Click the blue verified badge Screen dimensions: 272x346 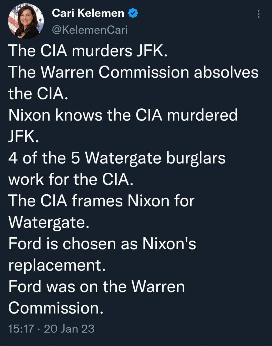point(133,13)
